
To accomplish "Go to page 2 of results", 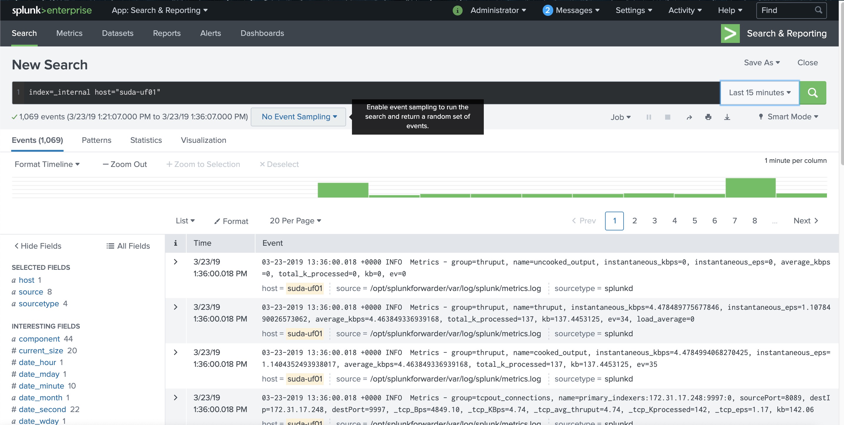I will click(635, 220).
